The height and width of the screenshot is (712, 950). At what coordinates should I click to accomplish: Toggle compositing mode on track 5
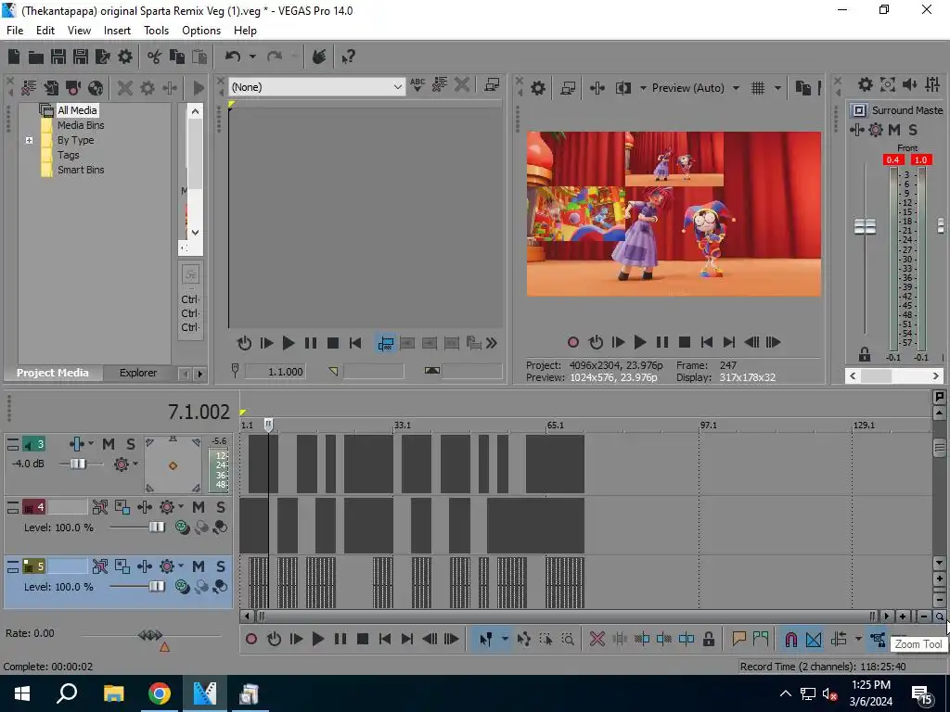coord(182,587)
